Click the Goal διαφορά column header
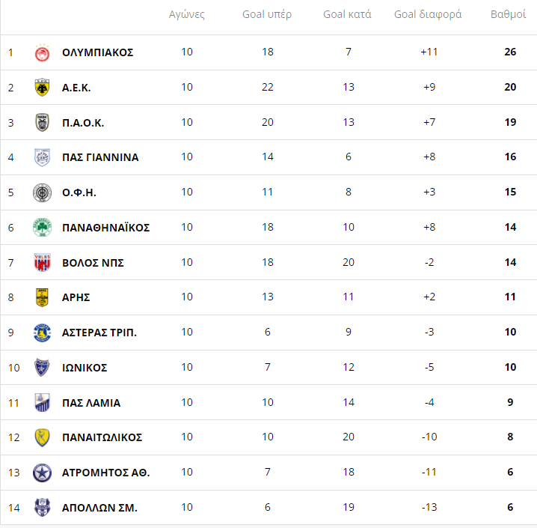Image resolution: width=537 pixels, height=528 pixels. tap(428, 15)
